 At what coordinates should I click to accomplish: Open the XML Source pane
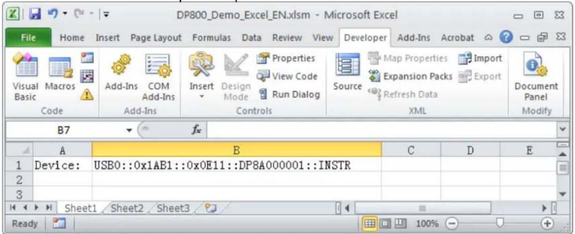click(x=348, y=73)
